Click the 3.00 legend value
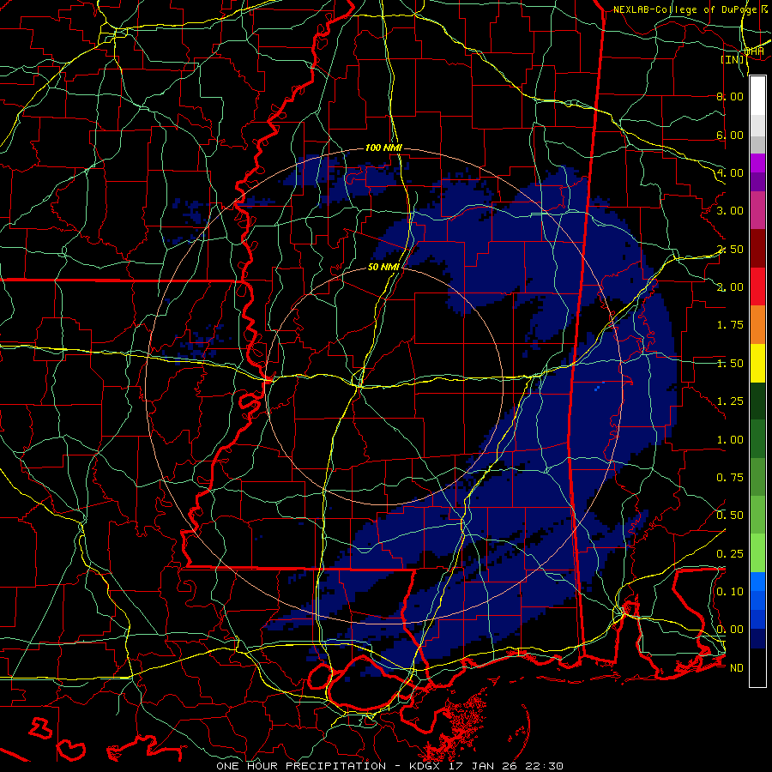Screen dimensions: 772x772 click(x=730, y=211)
